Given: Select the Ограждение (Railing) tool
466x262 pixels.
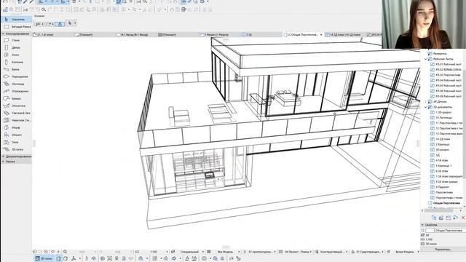Looking at the screenshot, I should pos(16,91).
